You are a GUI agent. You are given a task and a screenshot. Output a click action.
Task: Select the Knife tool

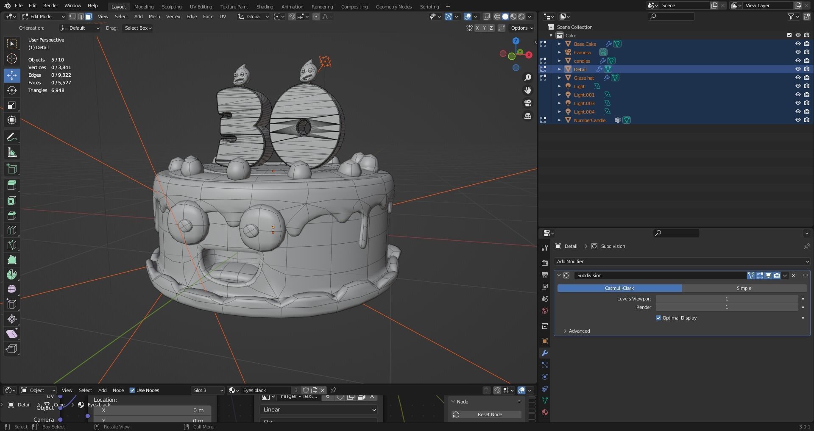point(12,245)
